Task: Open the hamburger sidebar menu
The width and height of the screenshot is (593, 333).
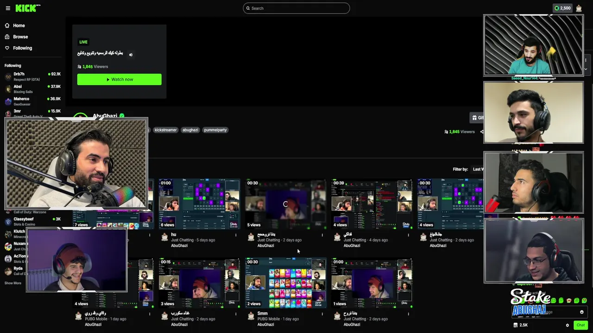Action: tap(8, 8)
